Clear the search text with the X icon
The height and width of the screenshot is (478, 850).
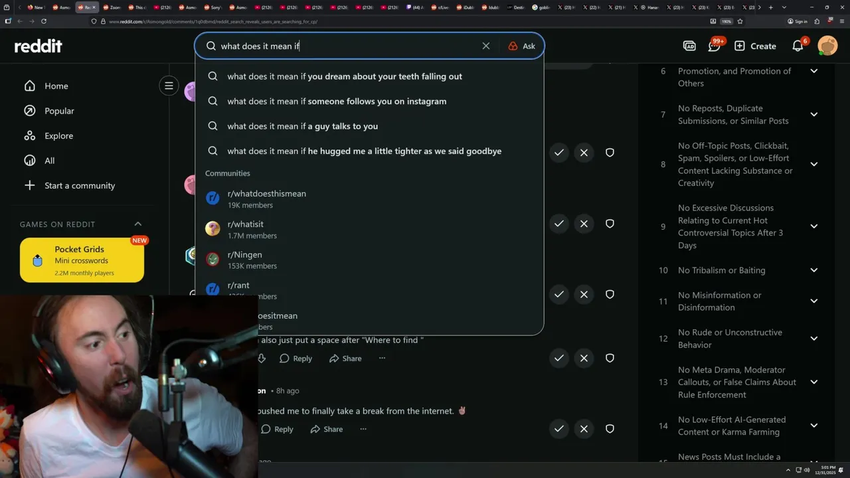coord(486,46)
